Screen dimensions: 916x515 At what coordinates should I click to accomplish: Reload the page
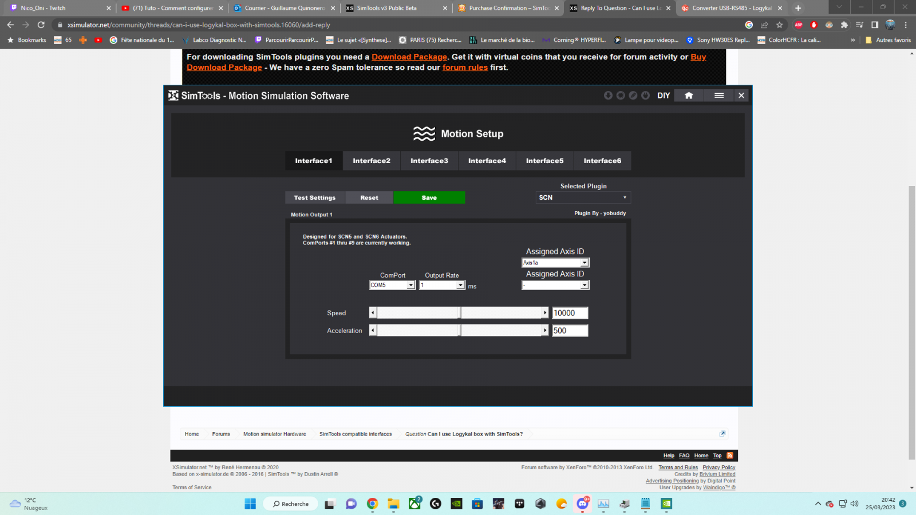coord(41,25)
